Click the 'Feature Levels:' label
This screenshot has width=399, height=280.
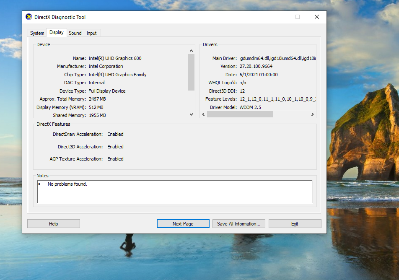[x=221, y=99]
